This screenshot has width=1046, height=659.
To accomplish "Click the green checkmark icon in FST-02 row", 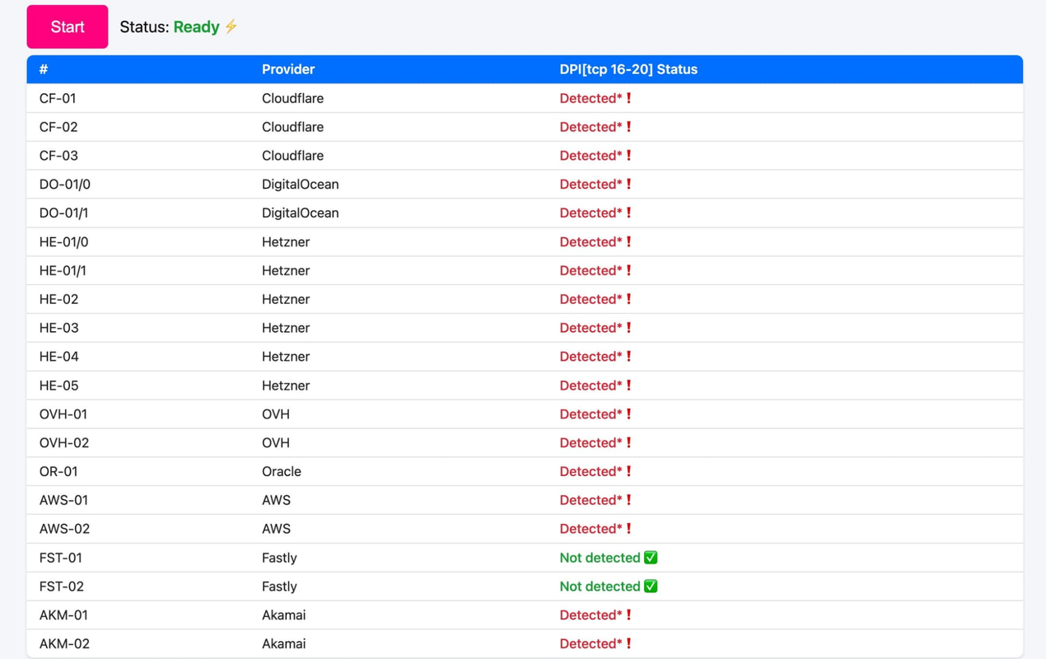I will 651,587.
